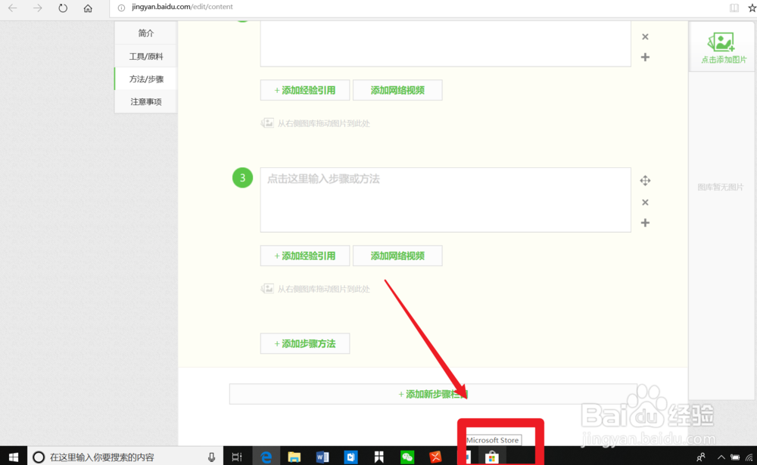The height and width of the screenshot is (465, 757).
Task: Focus the upper step text box
Action: [x=445, y=43]
